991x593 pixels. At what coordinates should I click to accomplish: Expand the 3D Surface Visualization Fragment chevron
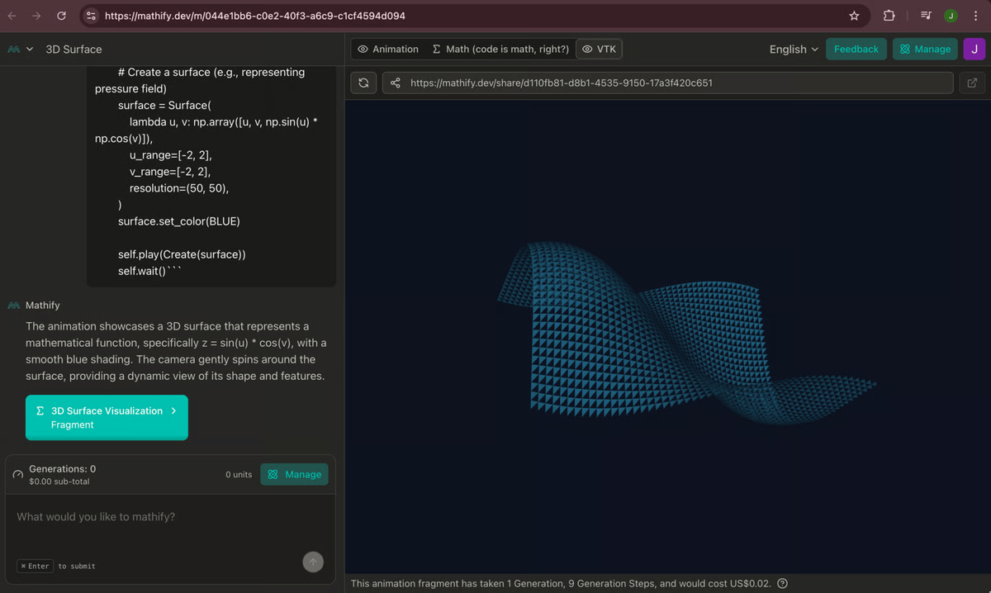(x=173, y=410)
